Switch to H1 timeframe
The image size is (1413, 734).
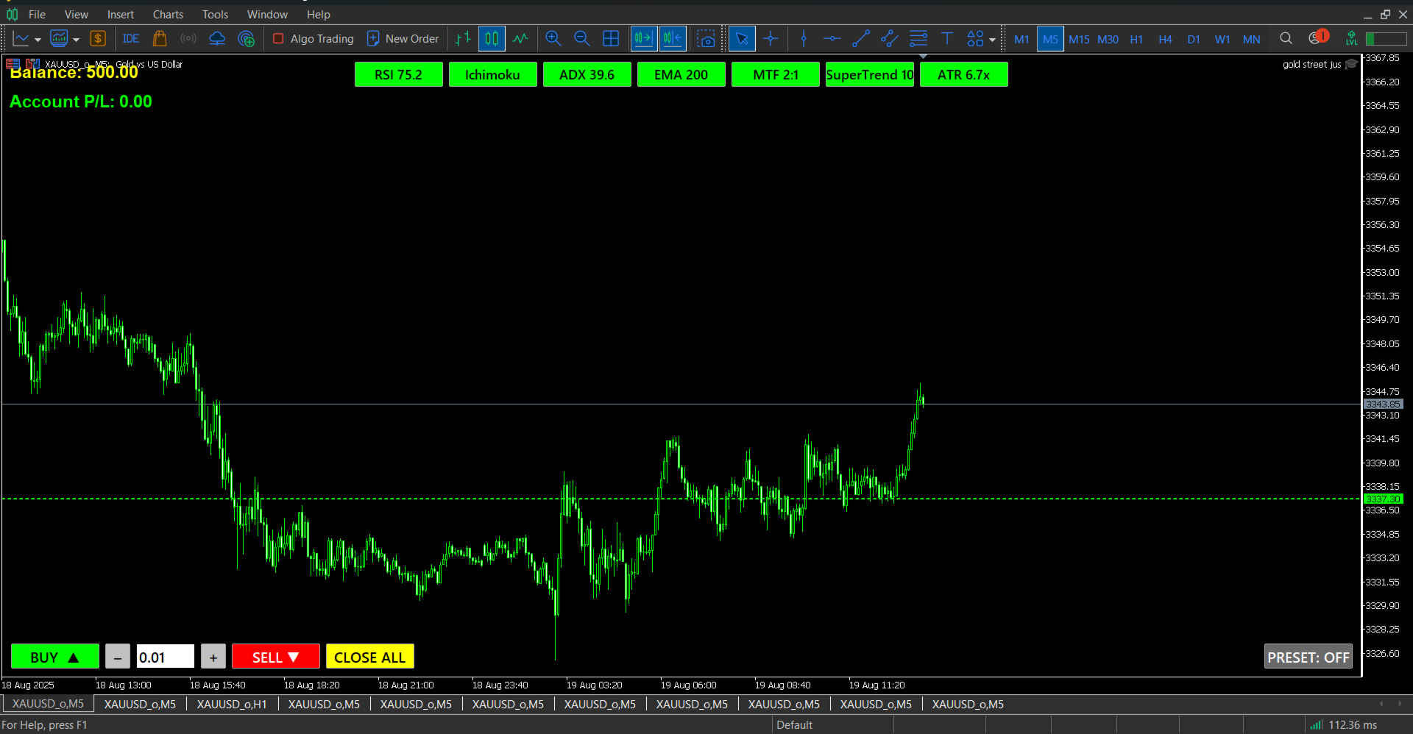(x=1136, y=39)
